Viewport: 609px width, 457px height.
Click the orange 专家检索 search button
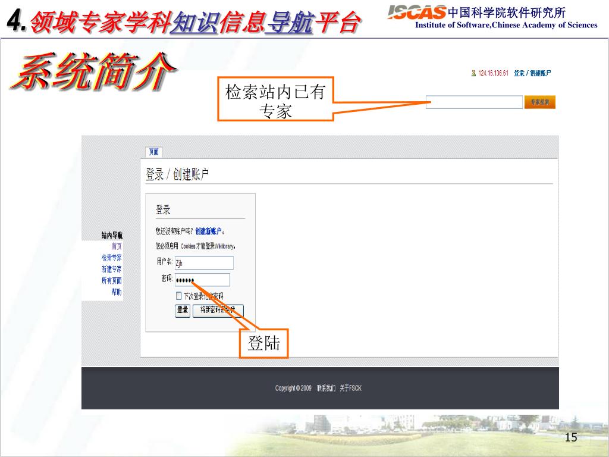(540, 102)
